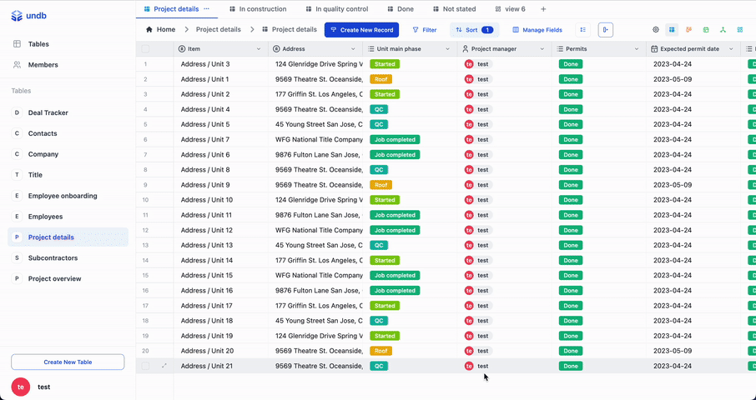Viewport: 756px width, 400px height.
Task: Open the Item column dropdown arrow
Action: (x=259, y=49)
